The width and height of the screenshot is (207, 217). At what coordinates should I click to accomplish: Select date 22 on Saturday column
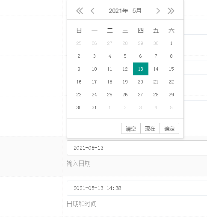[171, 82]
